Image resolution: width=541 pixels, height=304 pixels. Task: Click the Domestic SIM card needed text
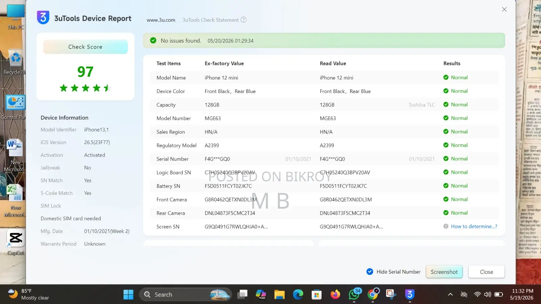(x=71, y=218)
